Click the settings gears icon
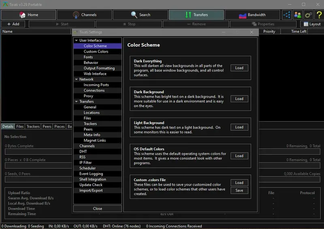This screenshot has width=324, height=229. point(308,15)
